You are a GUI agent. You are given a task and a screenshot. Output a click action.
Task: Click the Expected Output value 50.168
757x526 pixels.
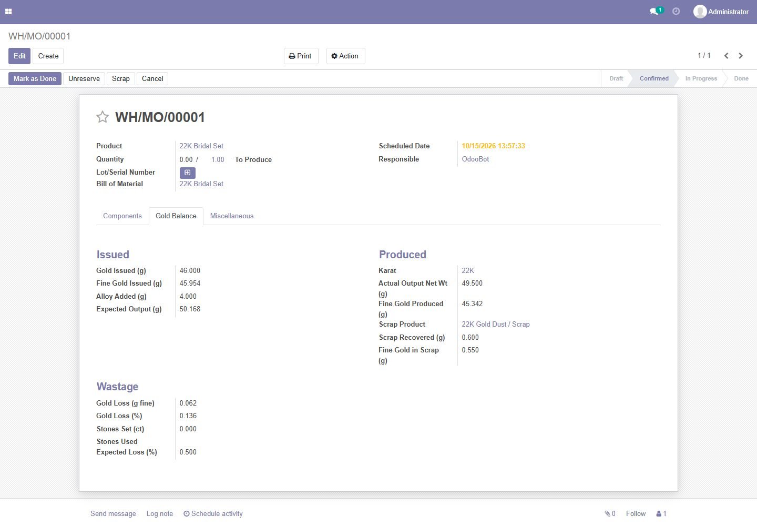coord(190,309)
